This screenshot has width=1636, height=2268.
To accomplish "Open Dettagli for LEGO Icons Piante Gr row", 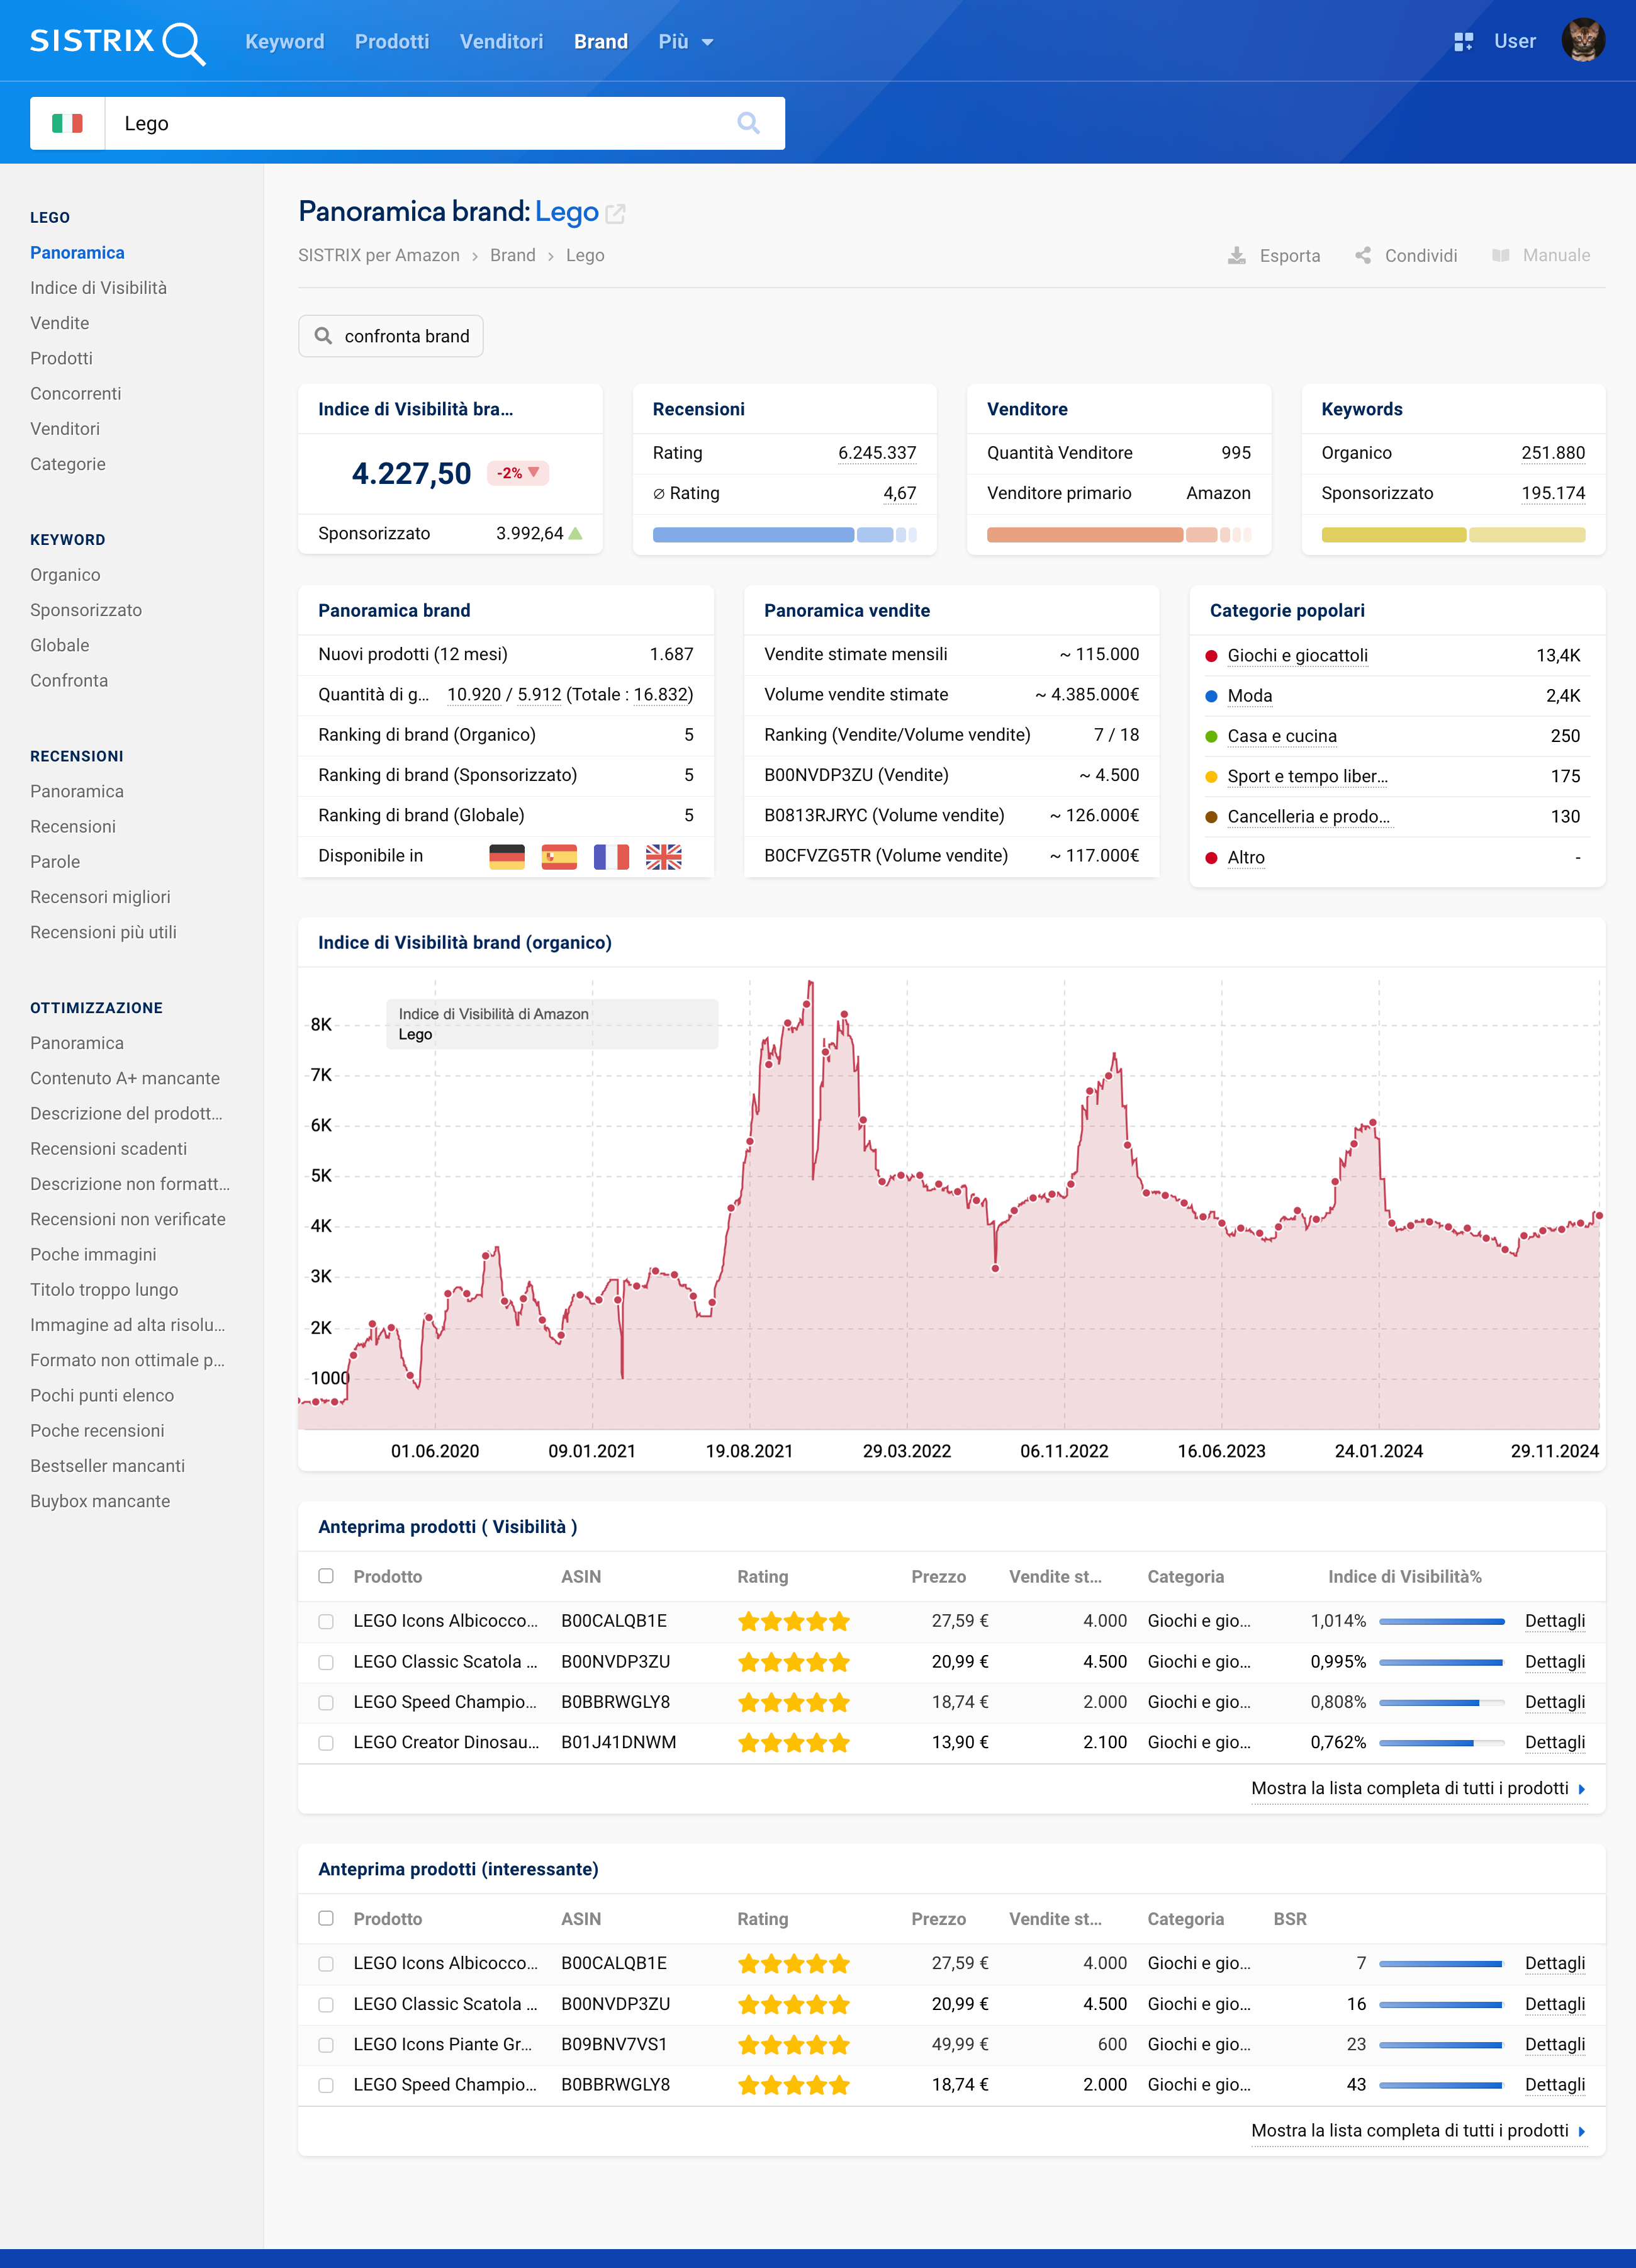I will click(1555, 2044).
